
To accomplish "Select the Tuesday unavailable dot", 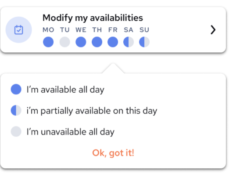I will pyautogui.click(x=64, y=42).
